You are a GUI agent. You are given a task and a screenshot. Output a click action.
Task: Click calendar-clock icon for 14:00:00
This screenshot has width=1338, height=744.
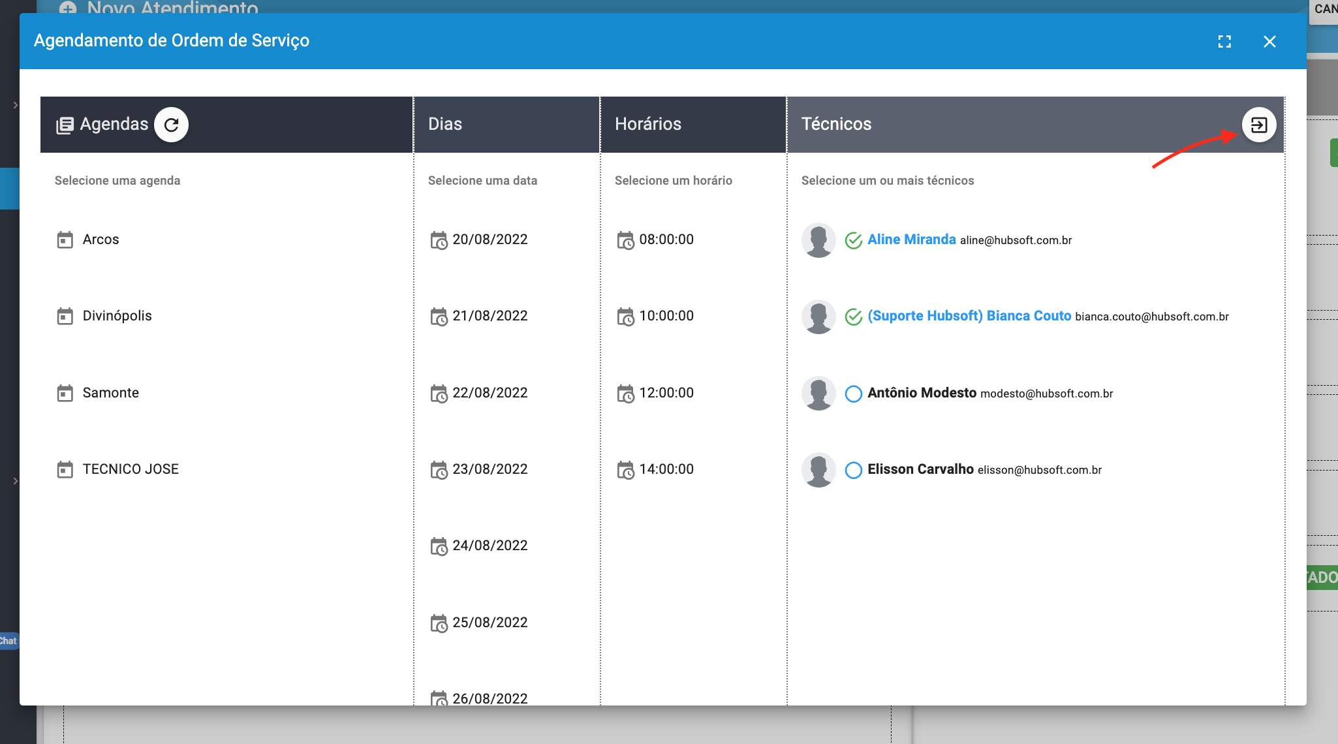tap(626, 471)
